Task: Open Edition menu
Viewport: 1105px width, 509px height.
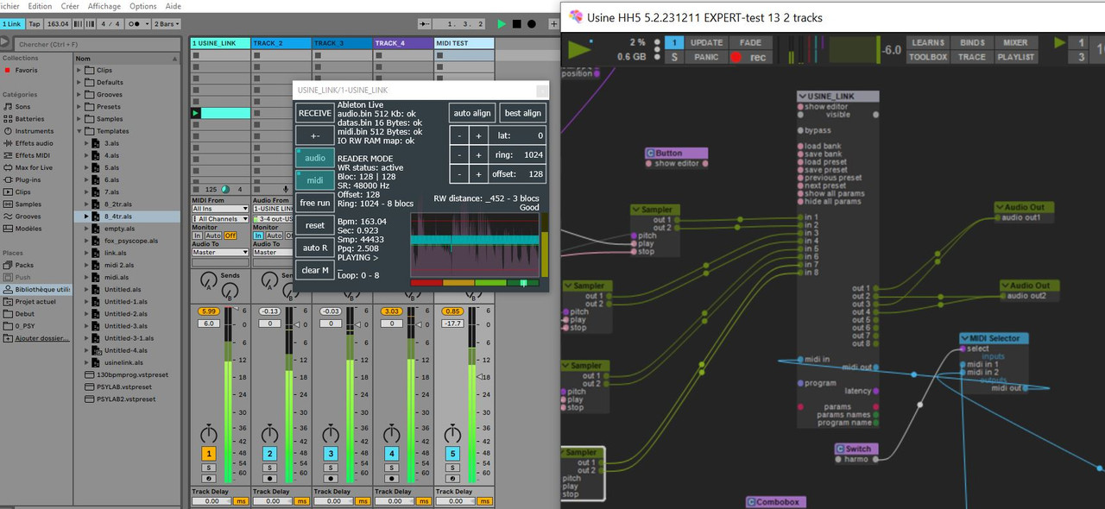Action: tap(40, 6)
